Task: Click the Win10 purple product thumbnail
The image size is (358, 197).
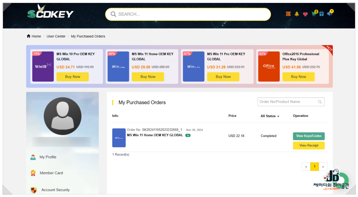Action: point(43,66)
